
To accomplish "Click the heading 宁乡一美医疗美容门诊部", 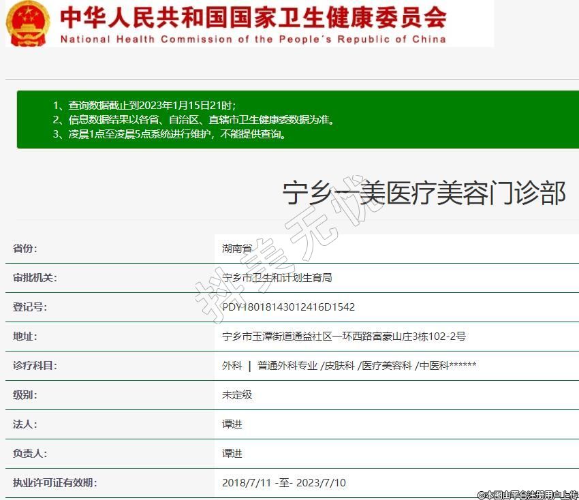I will click(x=424, y=193).
